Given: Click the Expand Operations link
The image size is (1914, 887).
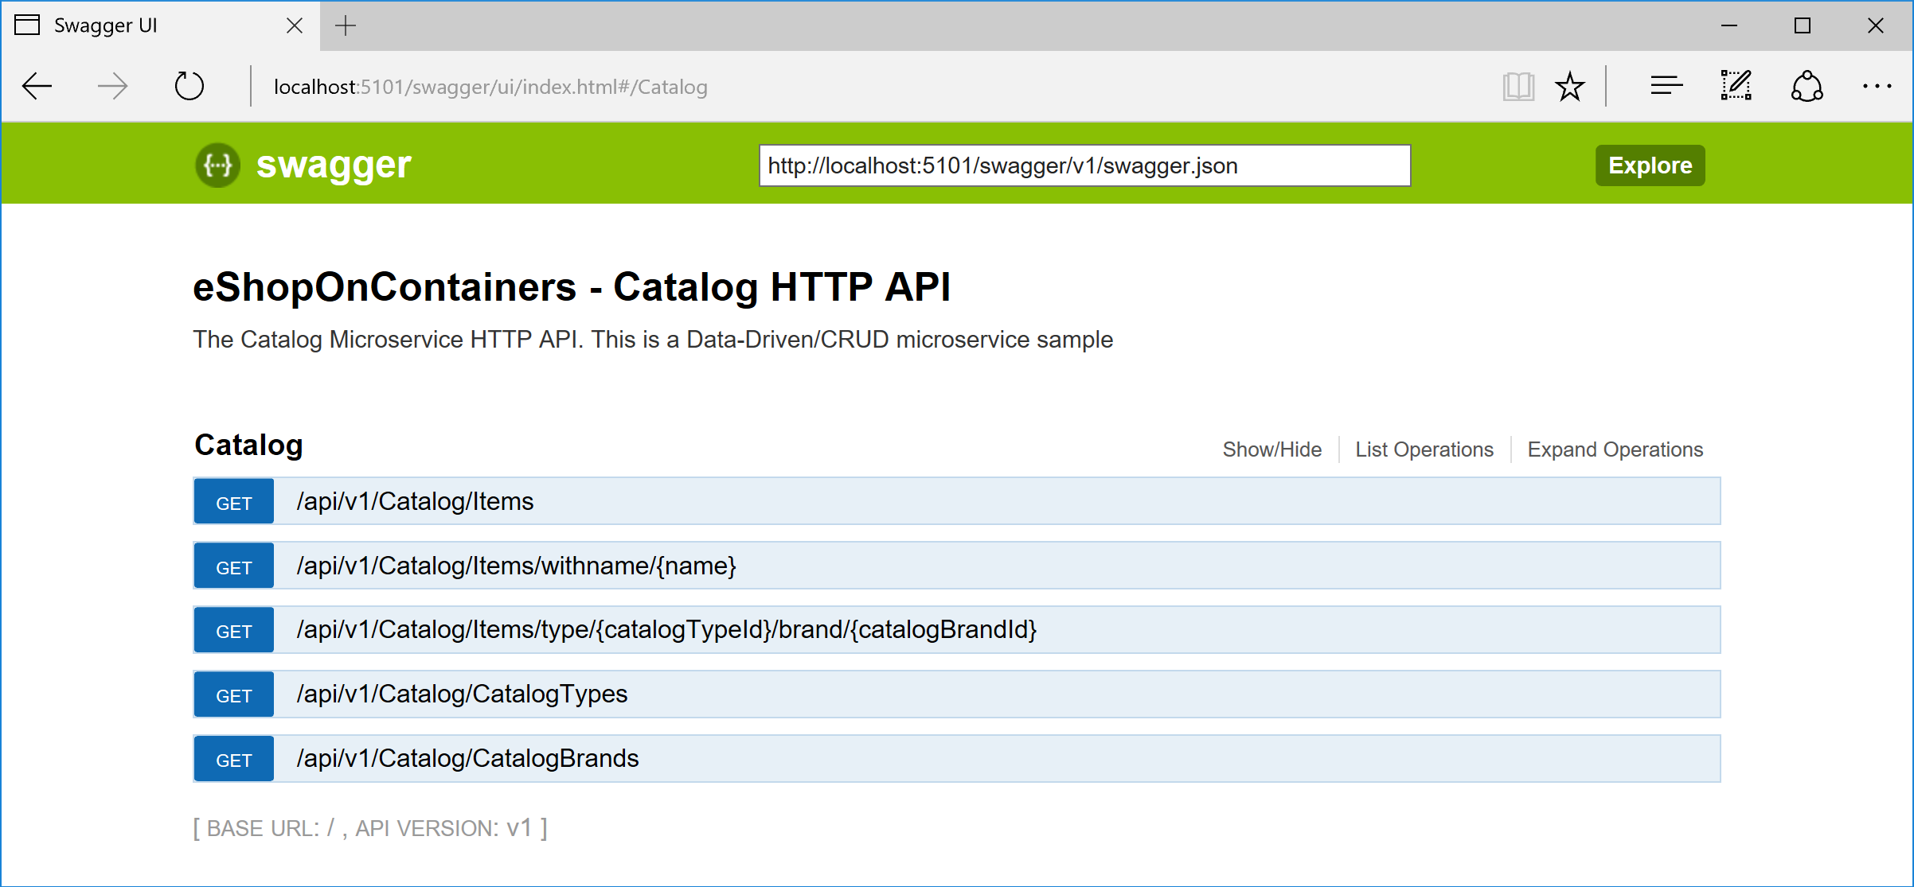Looking at the screenshot, I should click(x=1615, y=449).
